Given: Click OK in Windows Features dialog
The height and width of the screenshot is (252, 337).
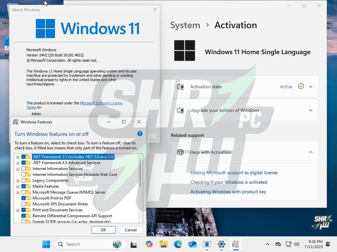Looking at the screenshot, I should click(103, 230).
